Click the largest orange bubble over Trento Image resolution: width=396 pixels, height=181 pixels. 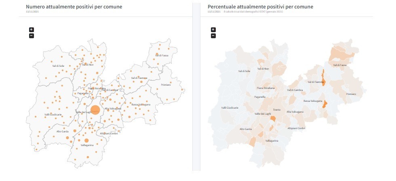95,110
